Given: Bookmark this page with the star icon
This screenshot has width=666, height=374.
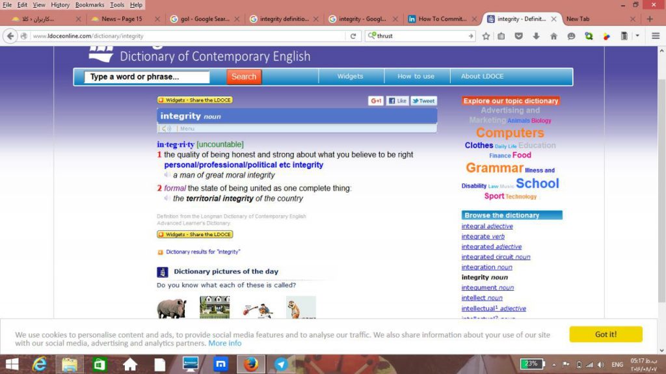Looking at the screenshot, I should (x=486, y=36).
